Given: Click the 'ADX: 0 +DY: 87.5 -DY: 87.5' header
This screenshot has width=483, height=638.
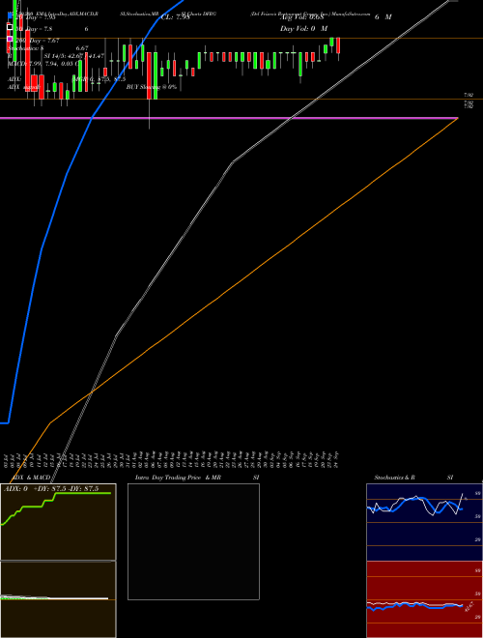Looking at the screenshot, I should (51, 489).
